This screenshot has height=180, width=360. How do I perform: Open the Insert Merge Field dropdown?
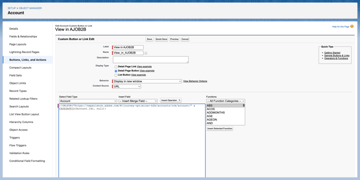(138, 101)
